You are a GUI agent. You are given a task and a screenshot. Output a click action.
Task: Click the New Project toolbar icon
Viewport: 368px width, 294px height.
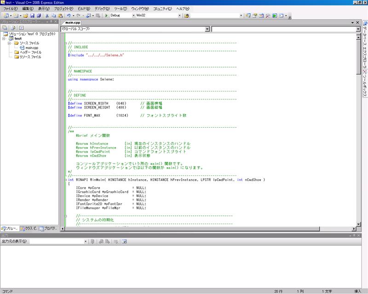click(6, 16)
